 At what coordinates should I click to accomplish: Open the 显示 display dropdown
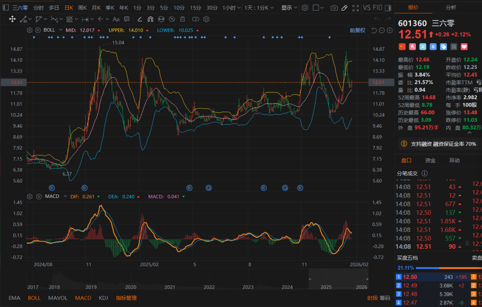coord(289,8)
